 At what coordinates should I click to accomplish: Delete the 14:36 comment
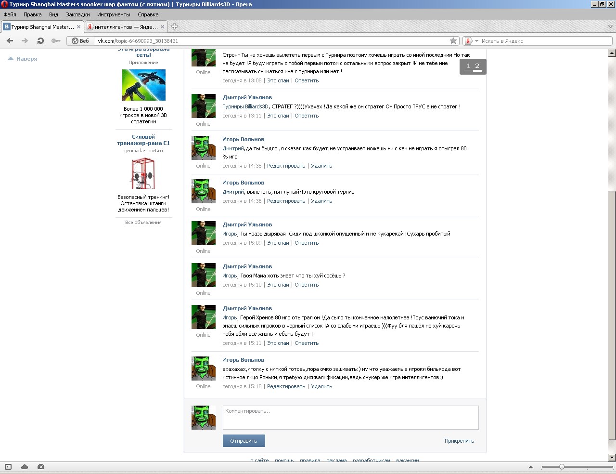click(321, 201)
